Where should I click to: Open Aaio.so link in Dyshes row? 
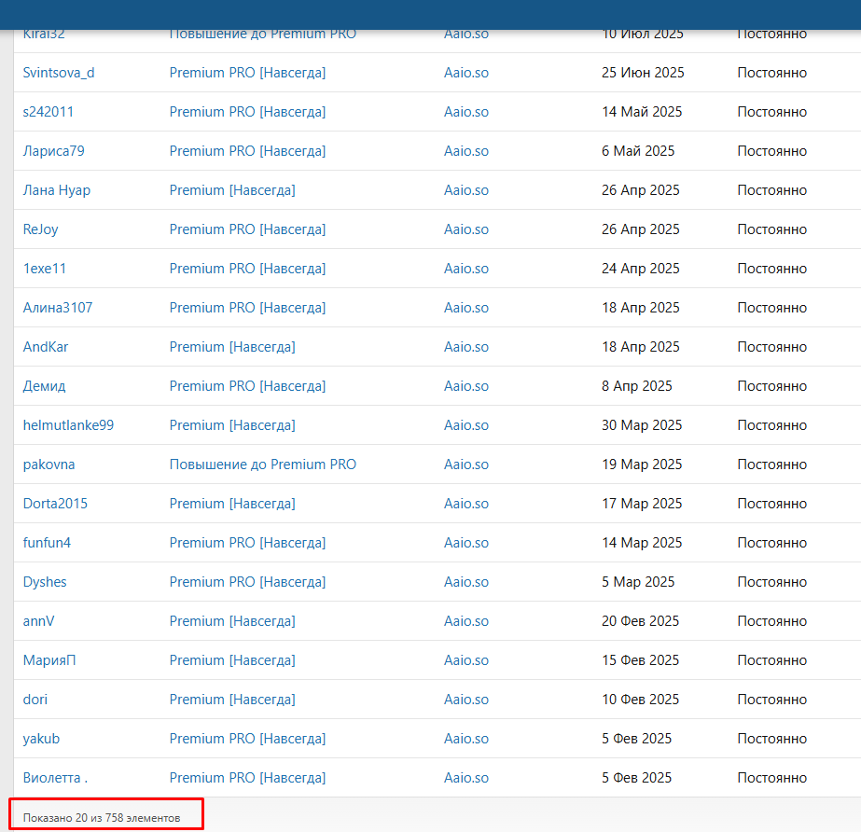[x=466, y=582]
